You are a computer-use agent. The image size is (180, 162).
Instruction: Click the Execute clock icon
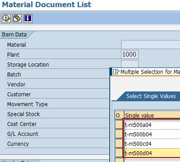pyautogui.click(x=6, y=18)
